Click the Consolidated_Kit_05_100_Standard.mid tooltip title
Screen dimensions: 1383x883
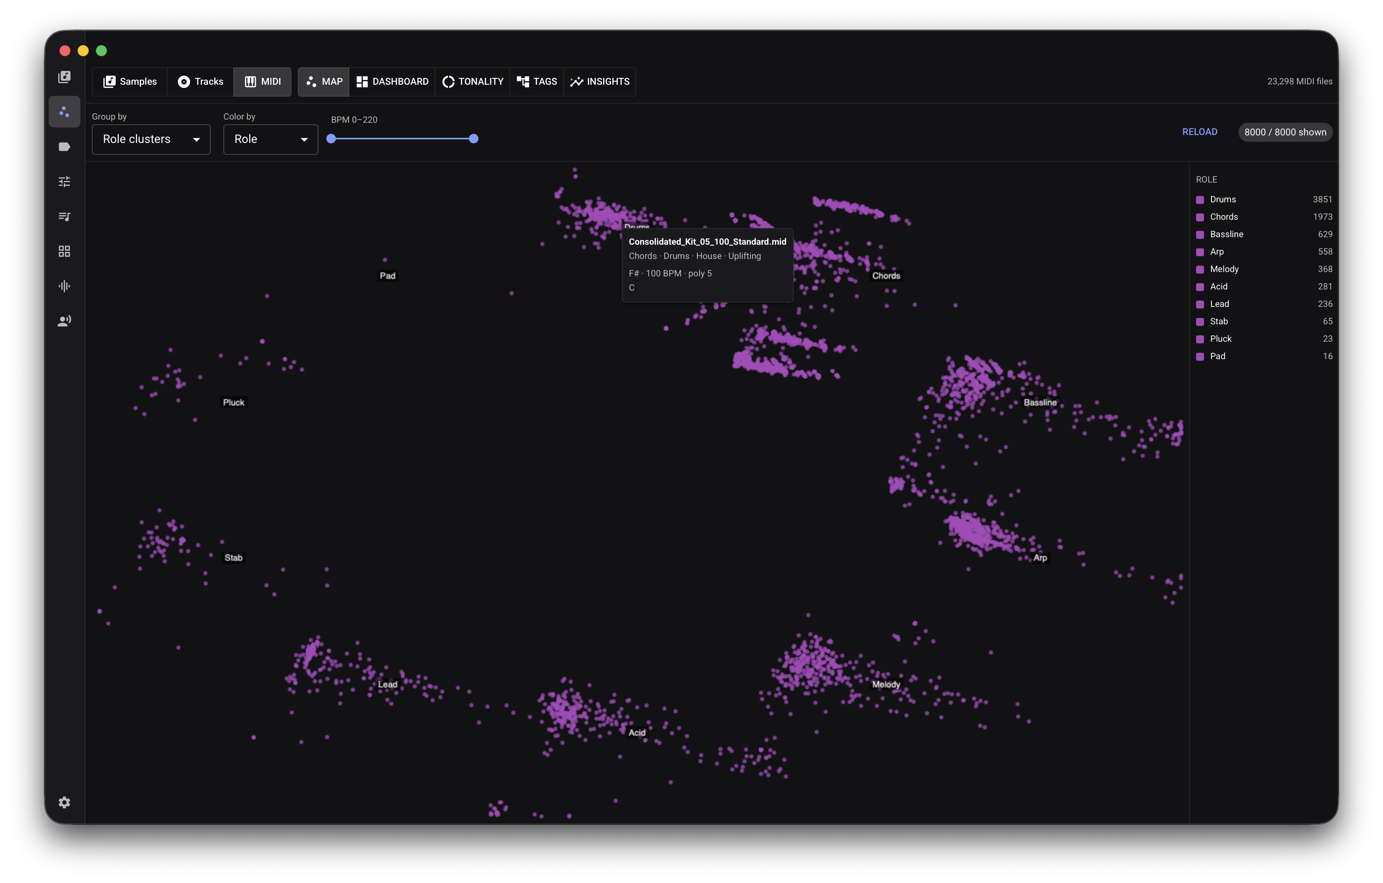708,242
